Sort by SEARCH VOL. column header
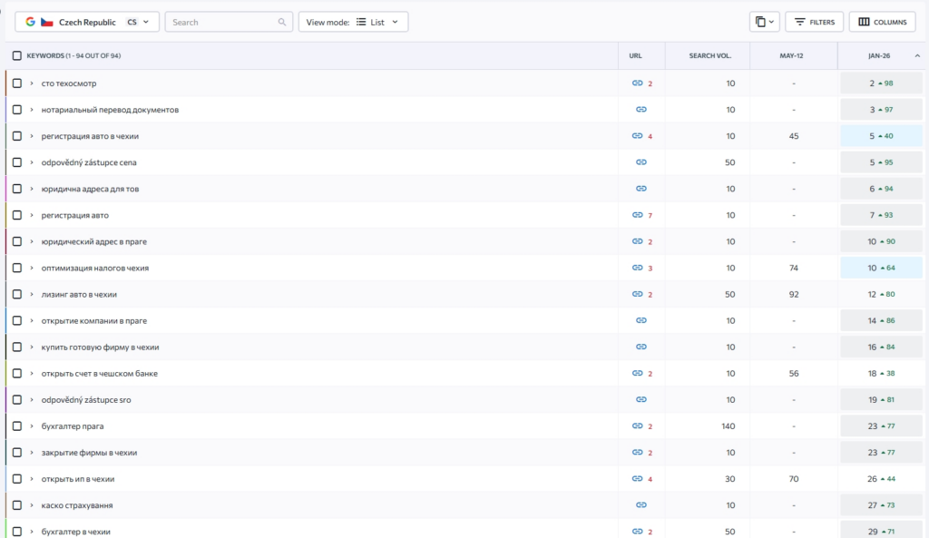This screenshot has height=538, width=929. pos(709,55)
